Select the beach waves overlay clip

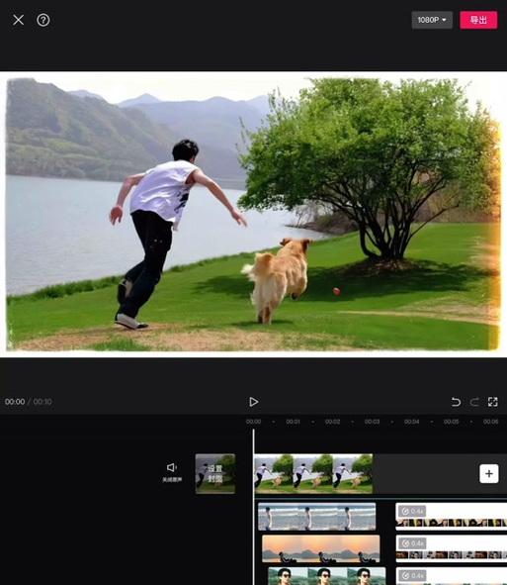coord(317,517)
